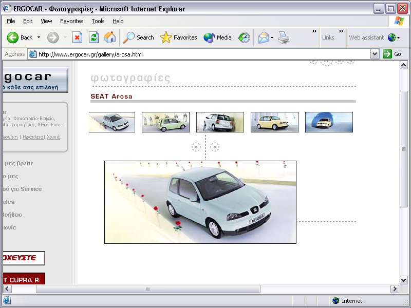Show the next photo with right arrow
This screenshot has width=411, height=308.
point(215,147)
